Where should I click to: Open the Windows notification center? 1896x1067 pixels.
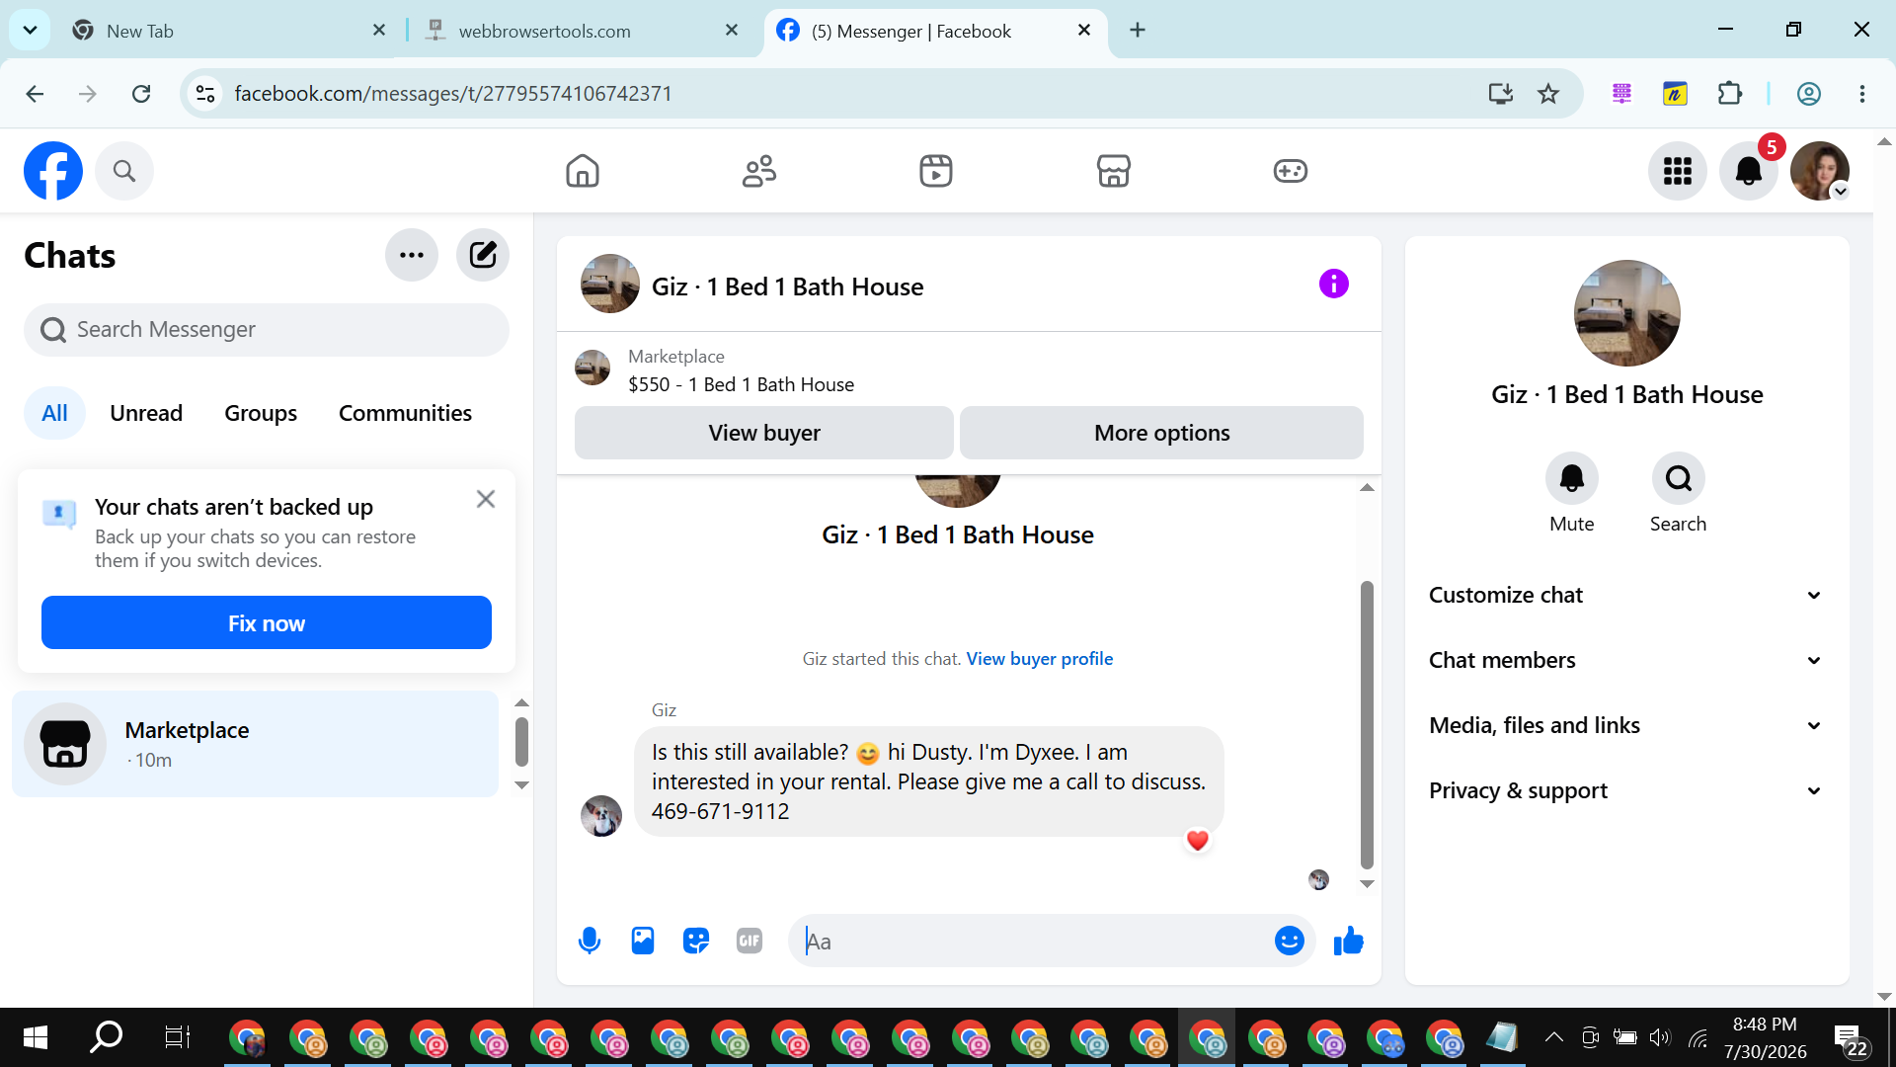1851,1039
